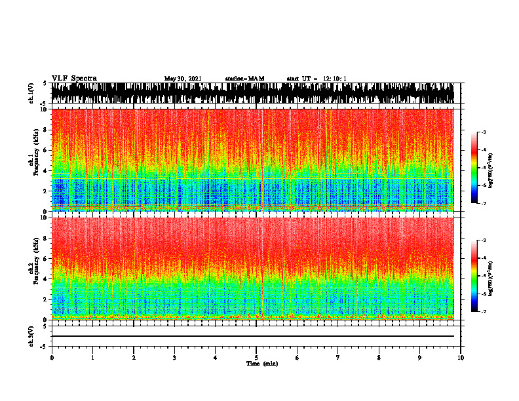Click the "station=MAM" header label
519x401 pixels.
[245, 79]
